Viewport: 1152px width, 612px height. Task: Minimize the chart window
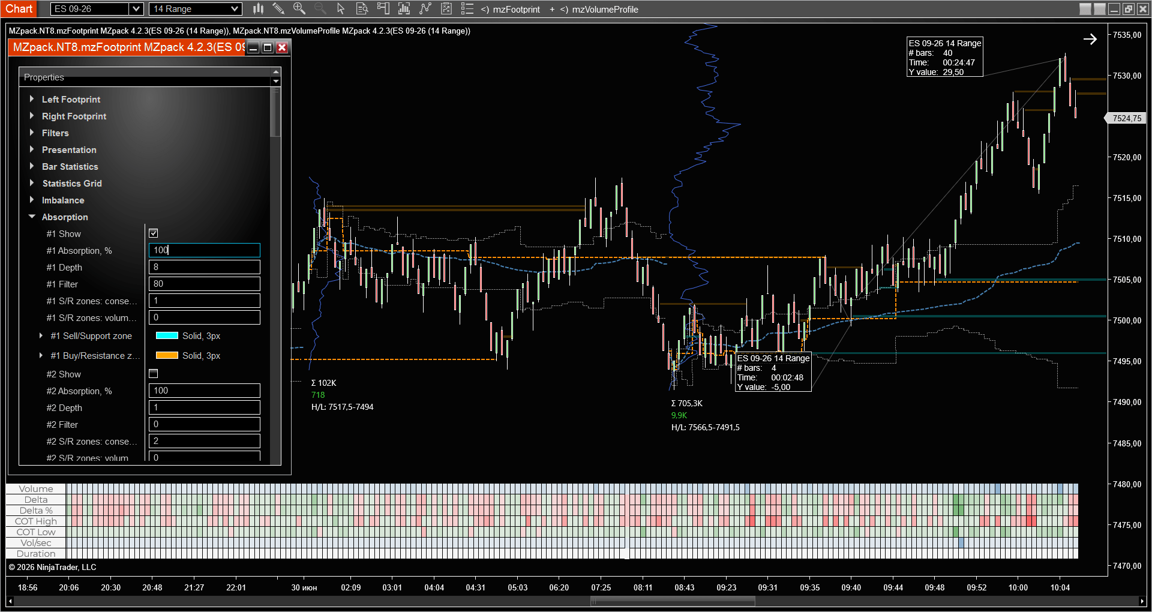(1114, 9)
